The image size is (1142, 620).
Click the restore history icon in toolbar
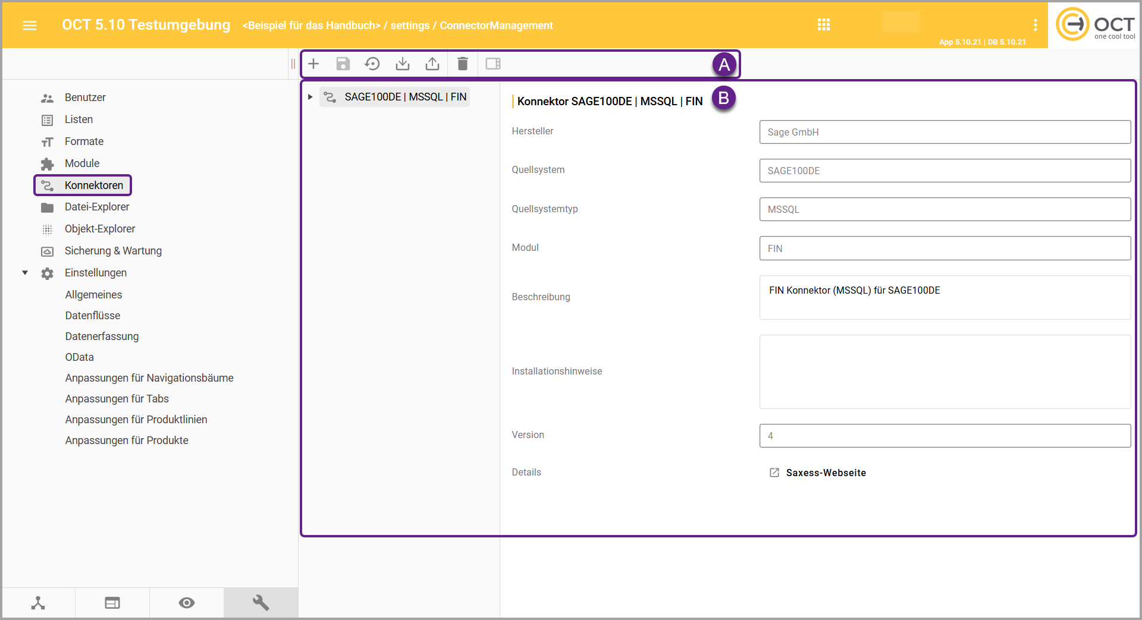click(372, 64)
